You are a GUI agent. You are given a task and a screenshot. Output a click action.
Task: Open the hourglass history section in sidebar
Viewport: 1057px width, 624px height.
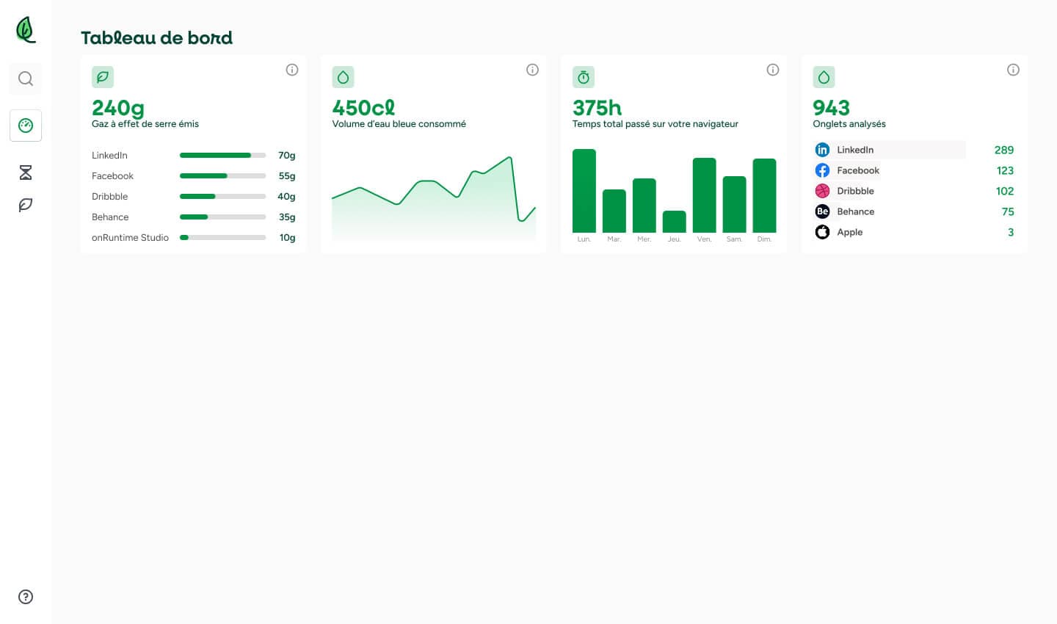(26, 173)
